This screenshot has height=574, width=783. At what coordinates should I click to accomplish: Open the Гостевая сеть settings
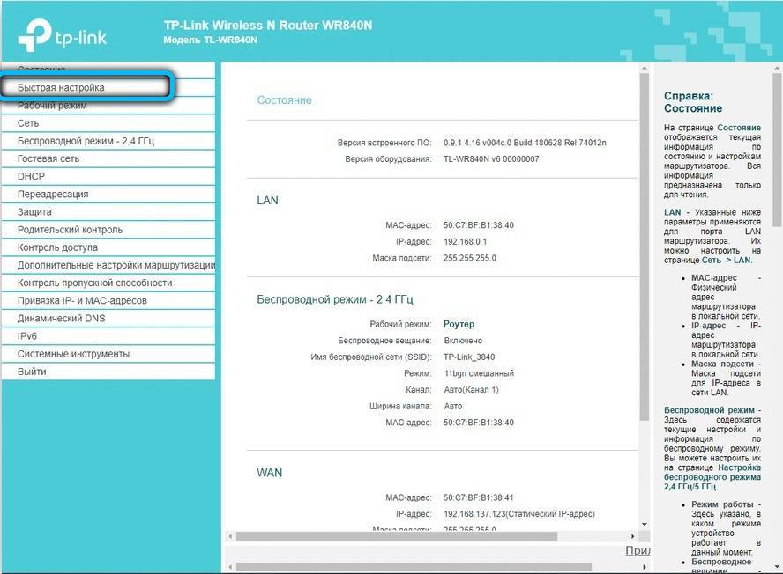pos(48,158)
